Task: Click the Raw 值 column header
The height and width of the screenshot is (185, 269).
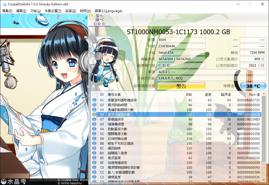Action: click(247, 94)
